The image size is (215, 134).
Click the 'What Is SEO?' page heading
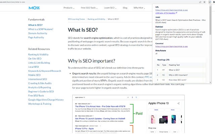[83, 30]
